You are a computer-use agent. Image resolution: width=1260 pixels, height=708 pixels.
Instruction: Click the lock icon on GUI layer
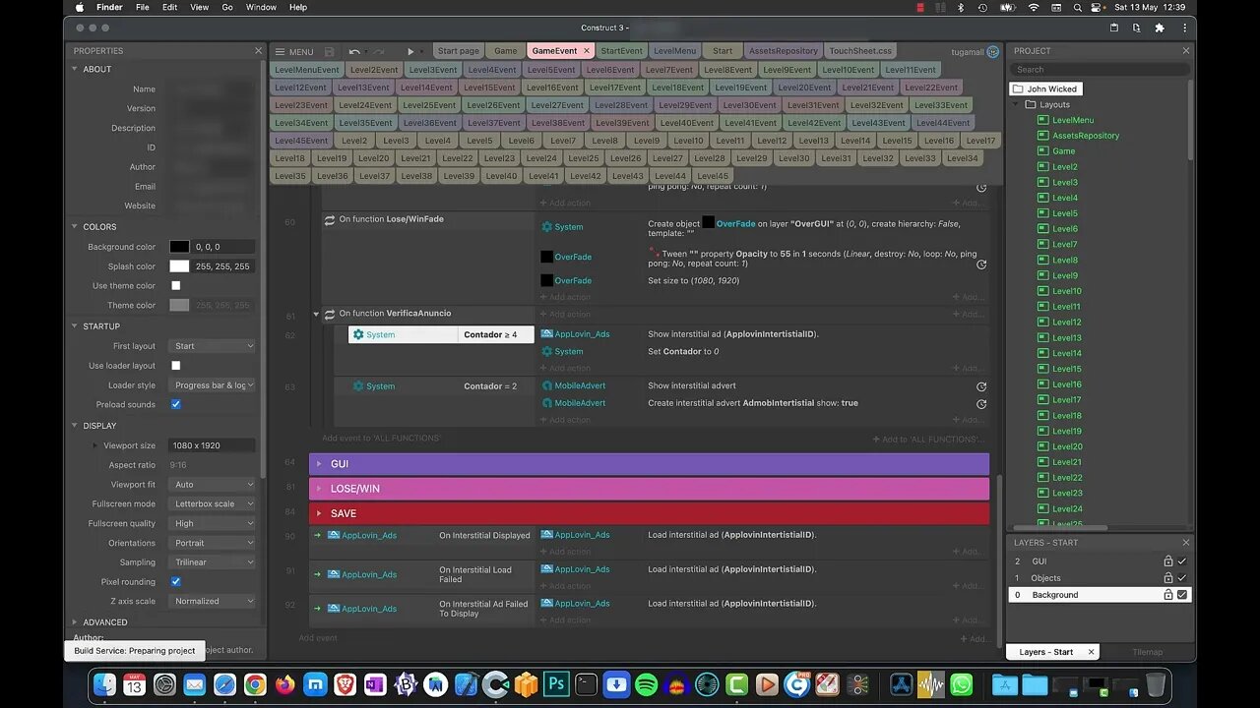coord(1168,561)
